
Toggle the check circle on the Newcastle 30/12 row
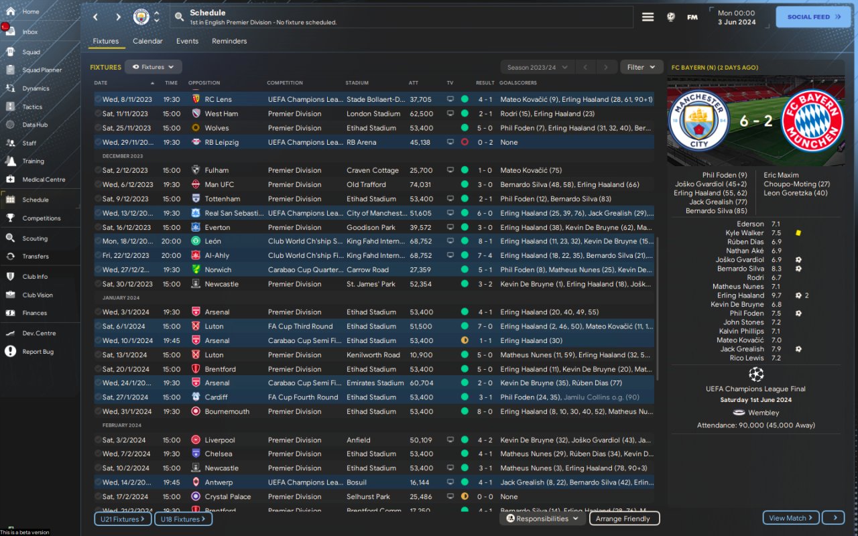98,284
